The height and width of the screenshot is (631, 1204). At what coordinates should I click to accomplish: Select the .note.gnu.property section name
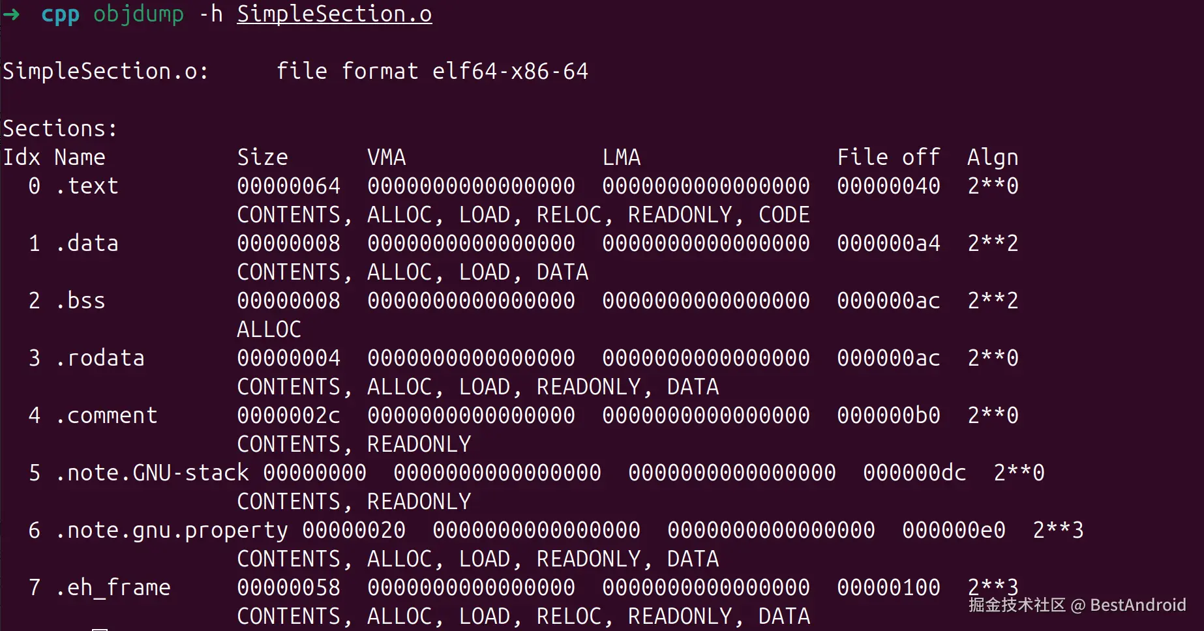[x=172, y=530]
